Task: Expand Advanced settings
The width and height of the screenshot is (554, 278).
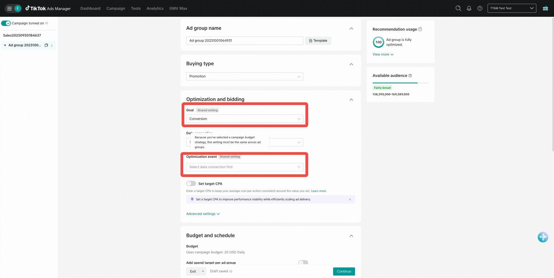Action: (203, 214)
